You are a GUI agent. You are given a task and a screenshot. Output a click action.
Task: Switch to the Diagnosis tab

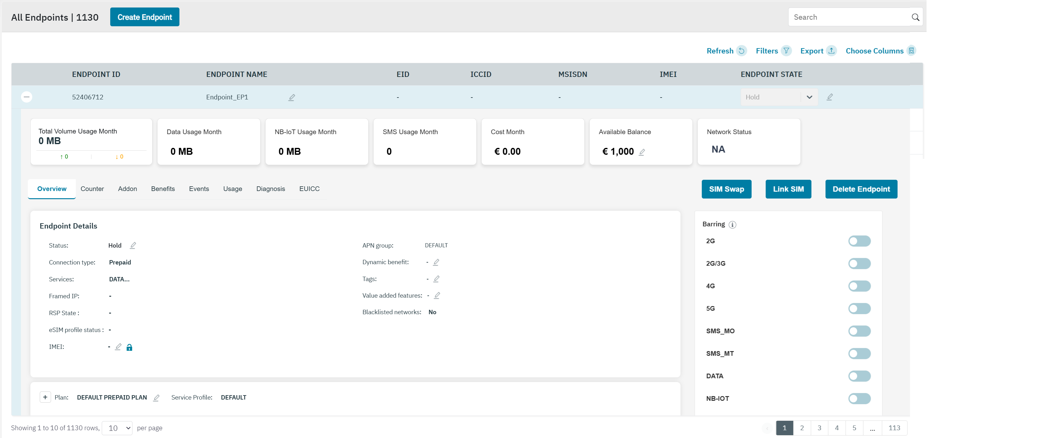[x=271, y=189]
